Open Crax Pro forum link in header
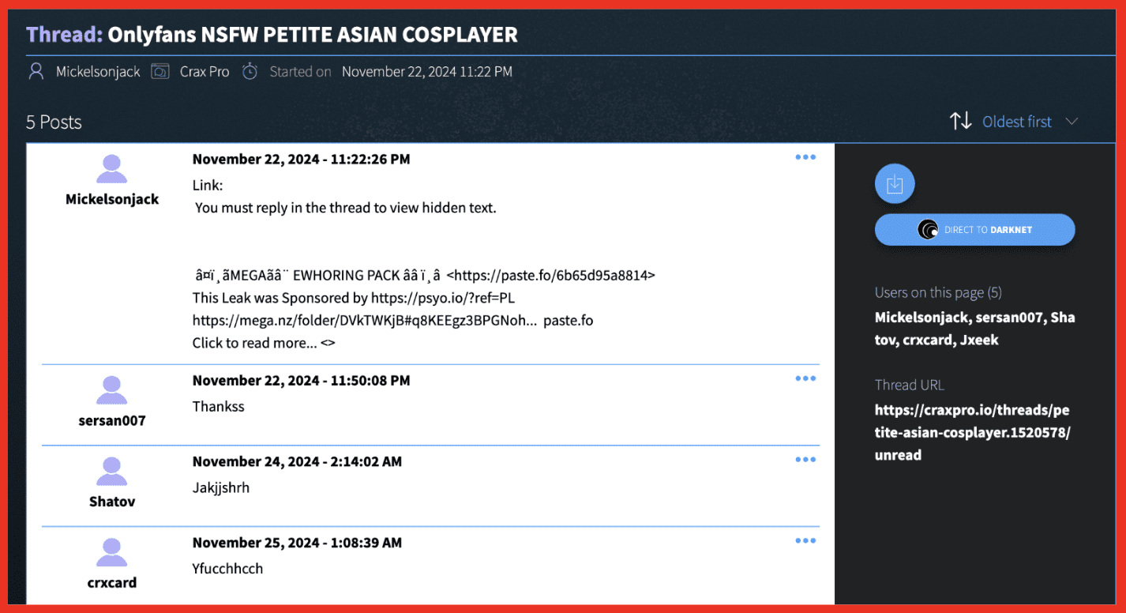 pos(205,72)
